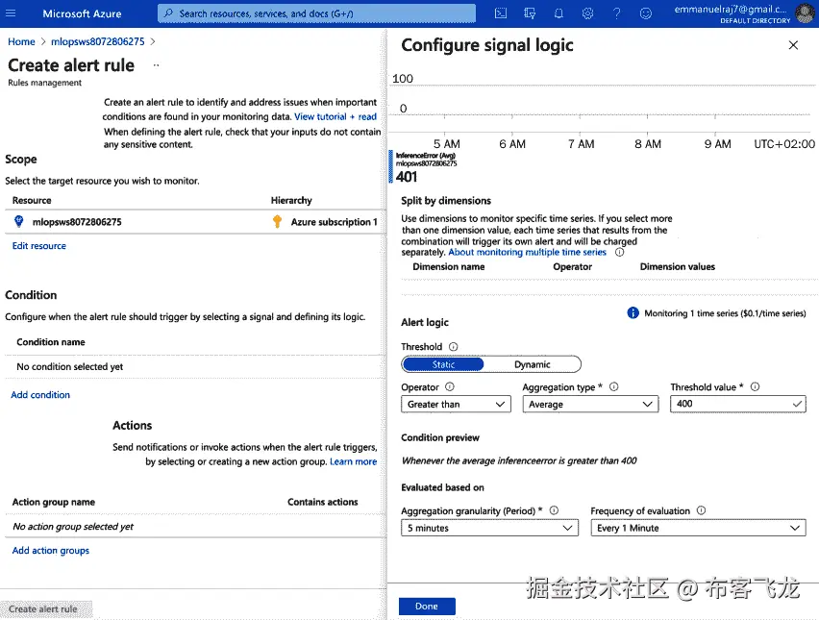Select the Static threshold option
Image resolution: width=819 pixels, height=620 pixels.
(x=443, y=364)
